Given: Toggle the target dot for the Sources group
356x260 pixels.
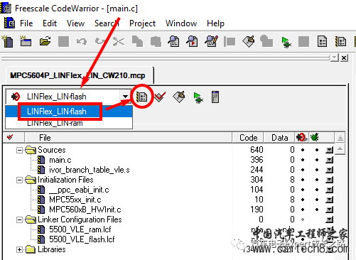Looking at the screenshot, I should pyautogui.click(x=303, y=150).
